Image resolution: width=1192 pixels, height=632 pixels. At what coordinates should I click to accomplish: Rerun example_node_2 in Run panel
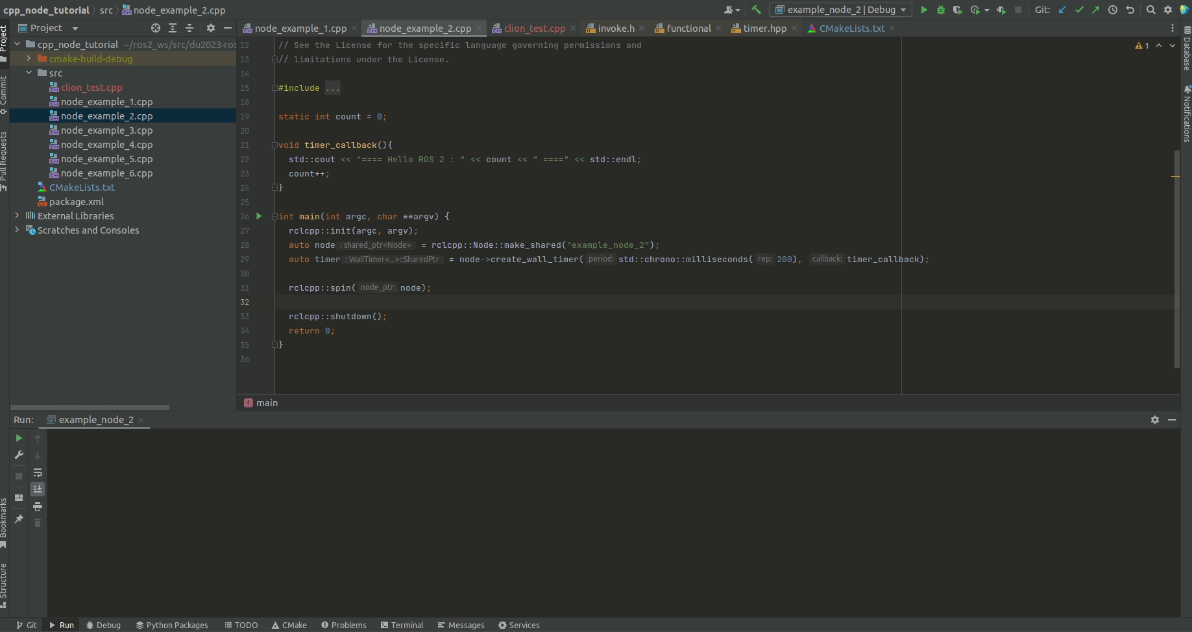pos(19,438)
